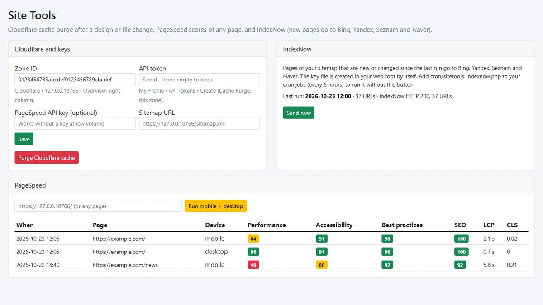This screenshot has width=543, height=305.
Task: Click the yellow accessibility score 88
Action: tap(322, 265)
